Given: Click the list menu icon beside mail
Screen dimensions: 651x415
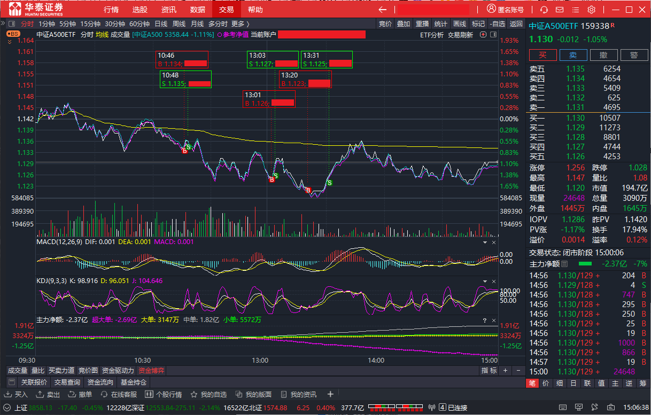Looking at the screenshot, I should coord(576,10).
